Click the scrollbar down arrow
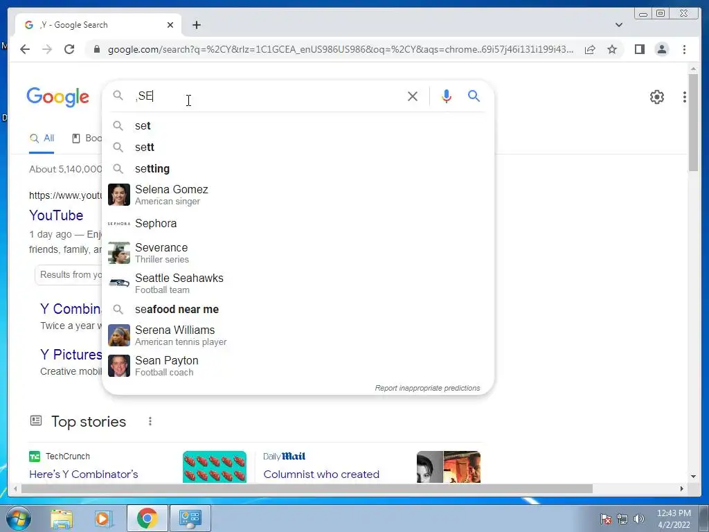Image resolution: width=709 pixels, height=532 pixels. [x=693, y=477]
